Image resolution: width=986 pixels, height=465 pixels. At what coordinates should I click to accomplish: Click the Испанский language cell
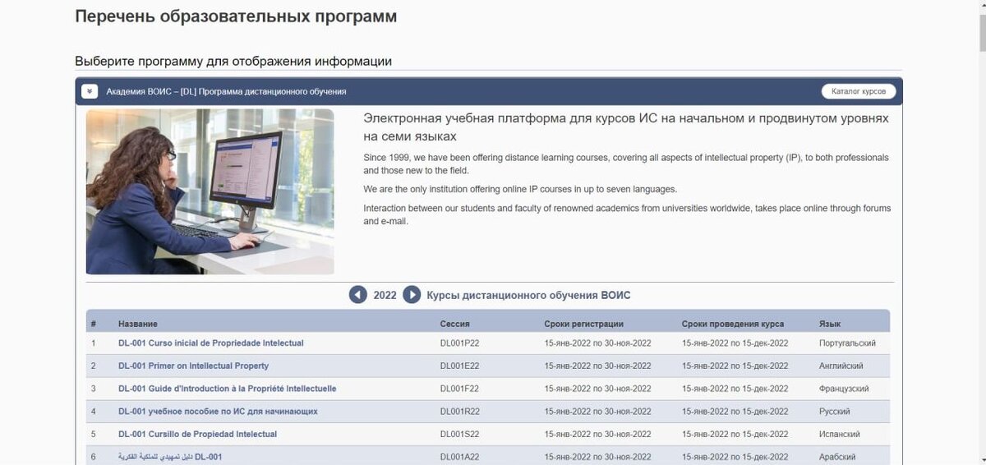click(840, 434)
